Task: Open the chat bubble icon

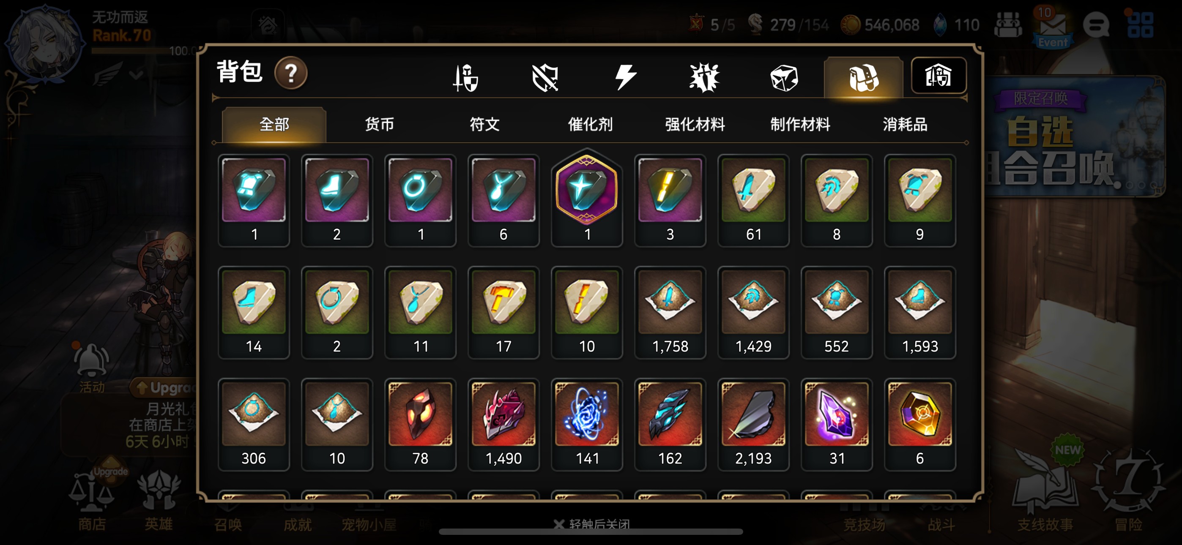Action: click(1096, 25)
